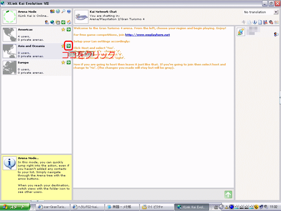Click 'Arena/Playstation 2/Gran Turismo 4' path text
The width and height of the screenshot is (281, 211).
click(x=117, y=19)
